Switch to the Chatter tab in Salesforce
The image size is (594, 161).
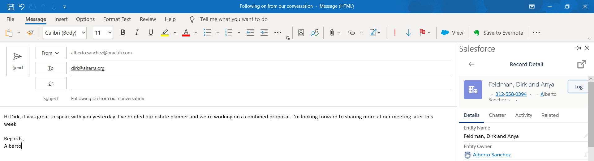coord(497,115)
